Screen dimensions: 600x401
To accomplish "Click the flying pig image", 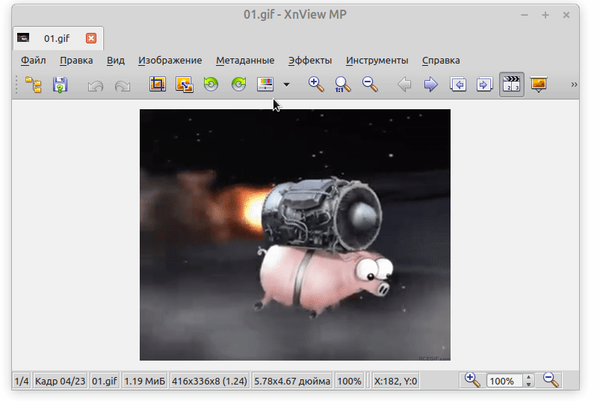I will point(294,235).
